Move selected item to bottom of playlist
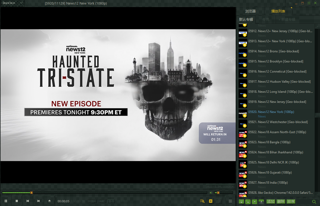The image size is (320, 206). (x=261, y=202)
